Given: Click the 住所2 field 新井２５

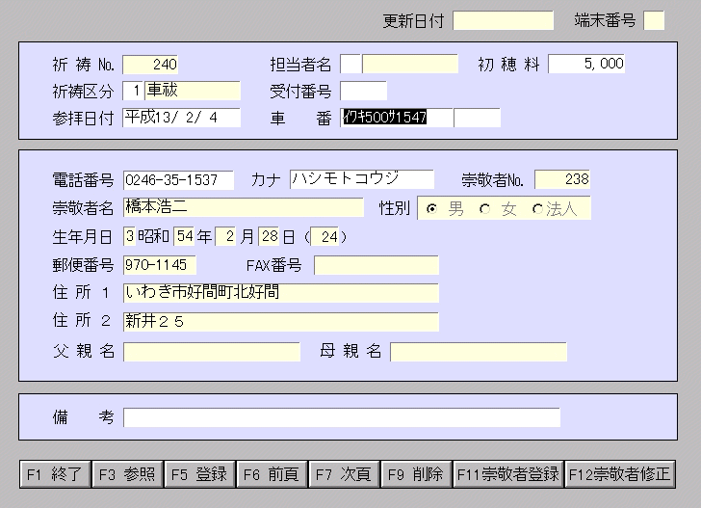Looking at the screenshot, I should (281, 322).
